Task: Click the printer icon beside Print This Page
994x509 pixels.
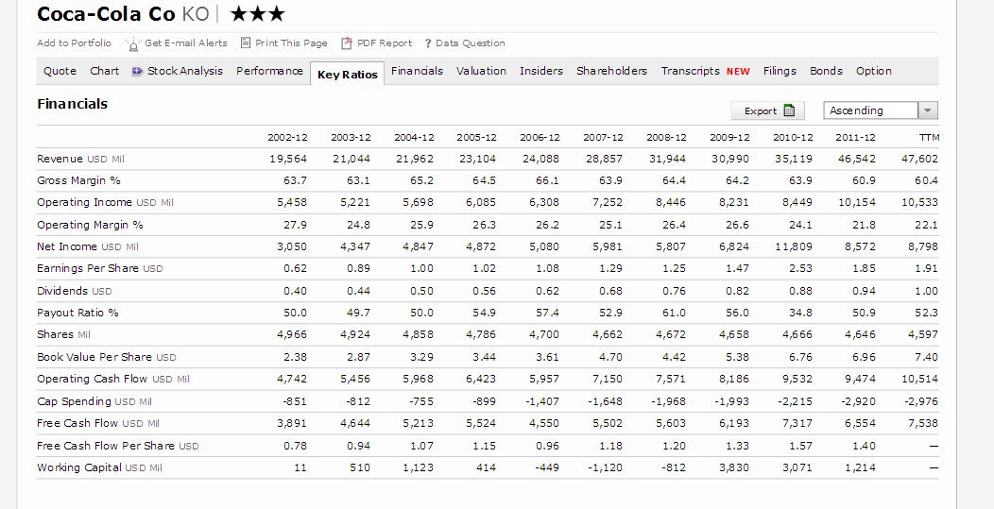Action: (246, 43)
